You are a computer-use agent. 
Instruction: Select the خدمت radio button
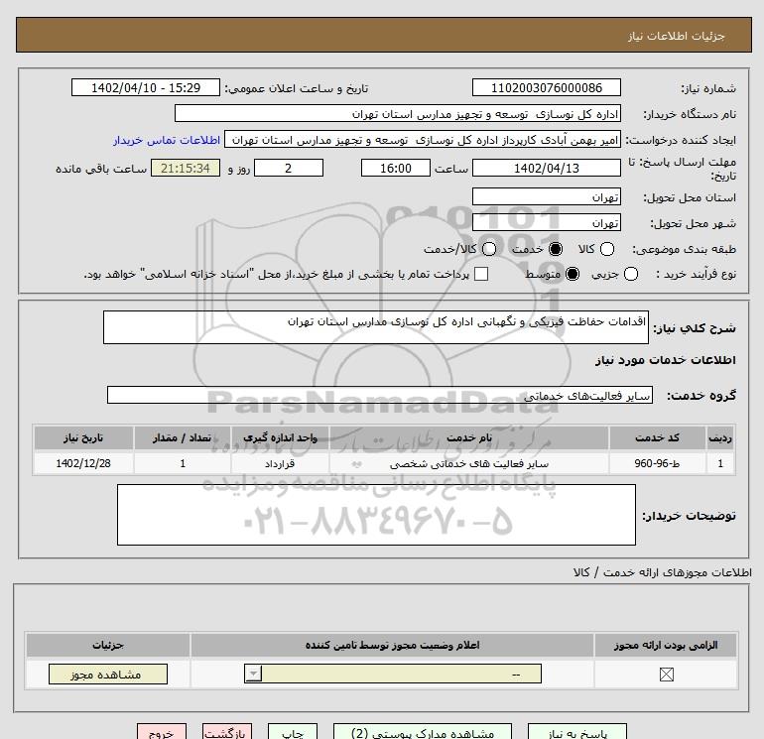pos(555,249)
